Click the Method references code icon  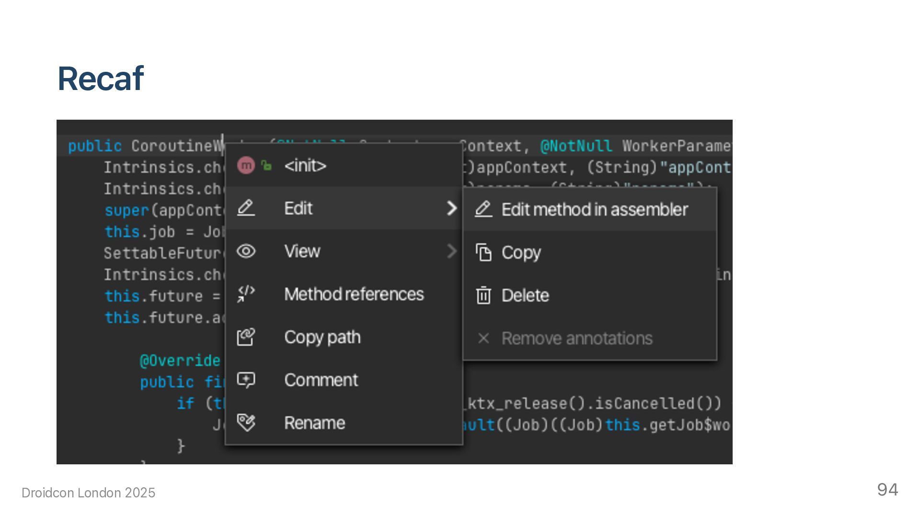[x=246, y=294]
